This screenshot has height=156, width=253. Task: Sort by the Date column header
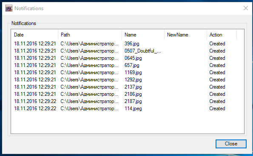tap(34, 35)
